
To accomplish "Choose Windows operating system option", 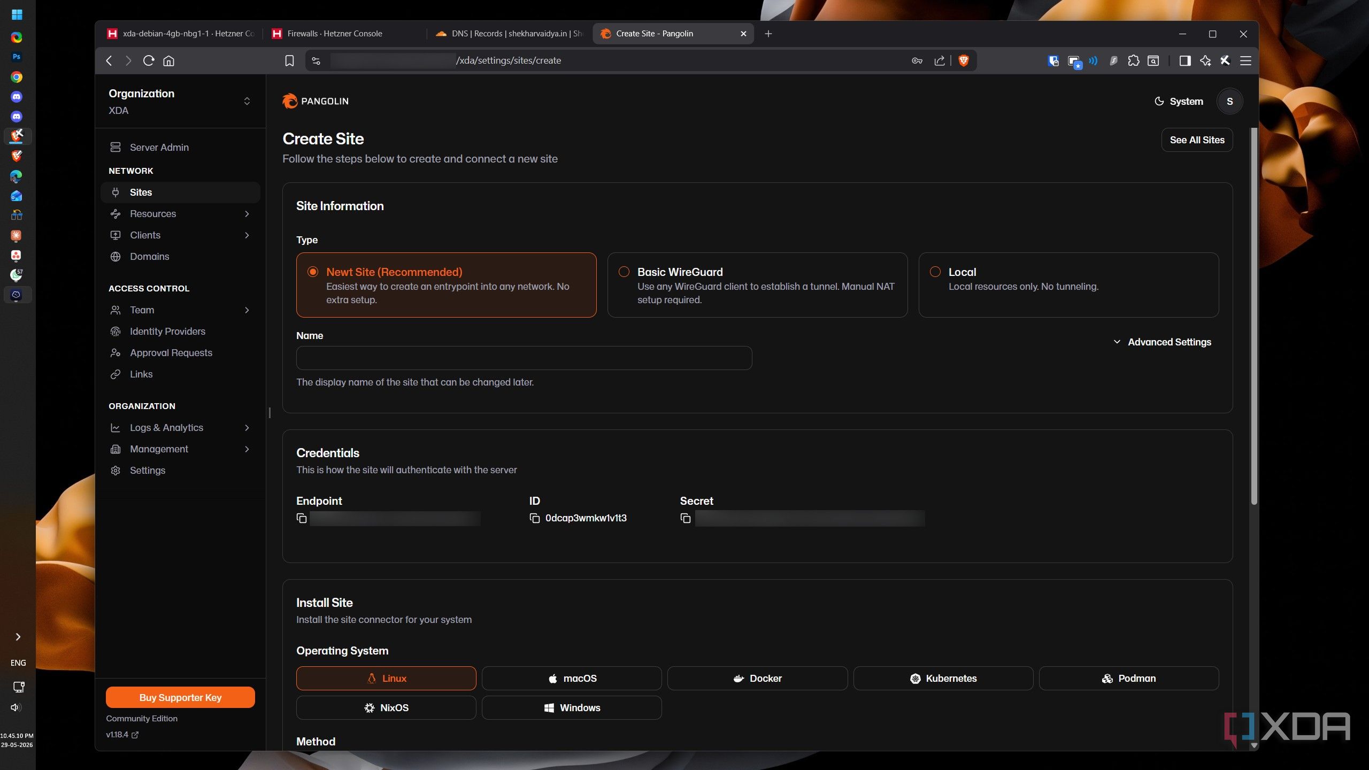I will (x=572, y=707).
